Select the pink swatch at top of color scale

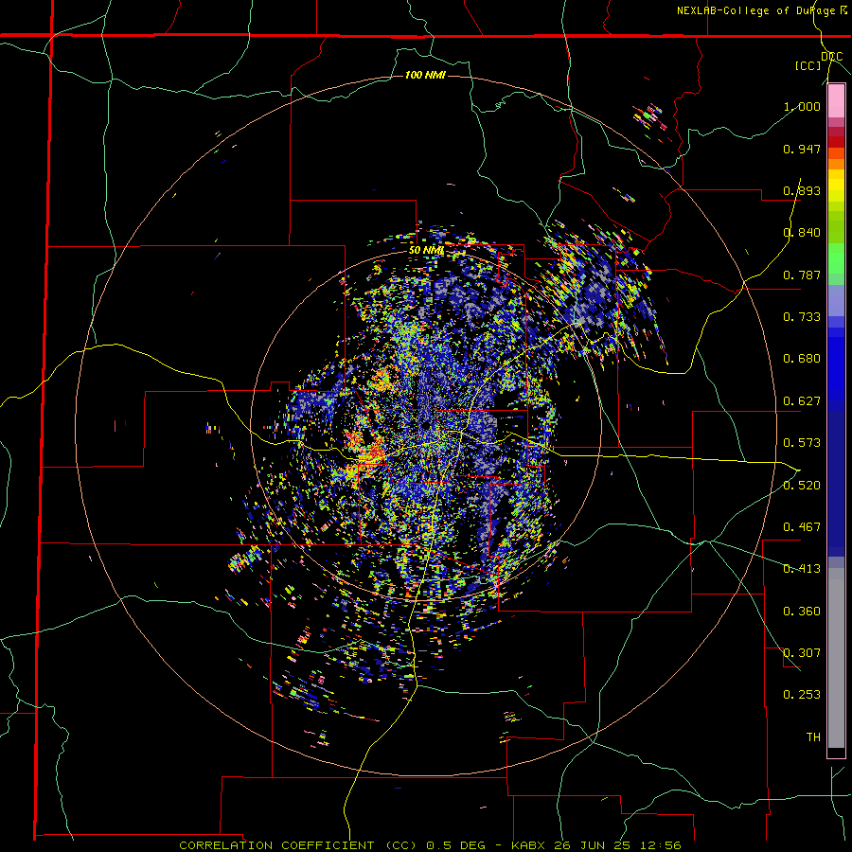836,101
